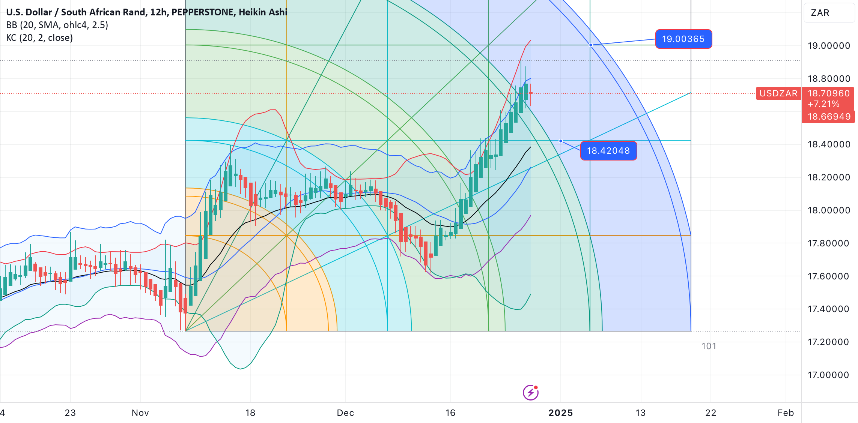858x423 pixels.
Task: Click the 19.00365 price label callout
Action: tap(683, 39)
